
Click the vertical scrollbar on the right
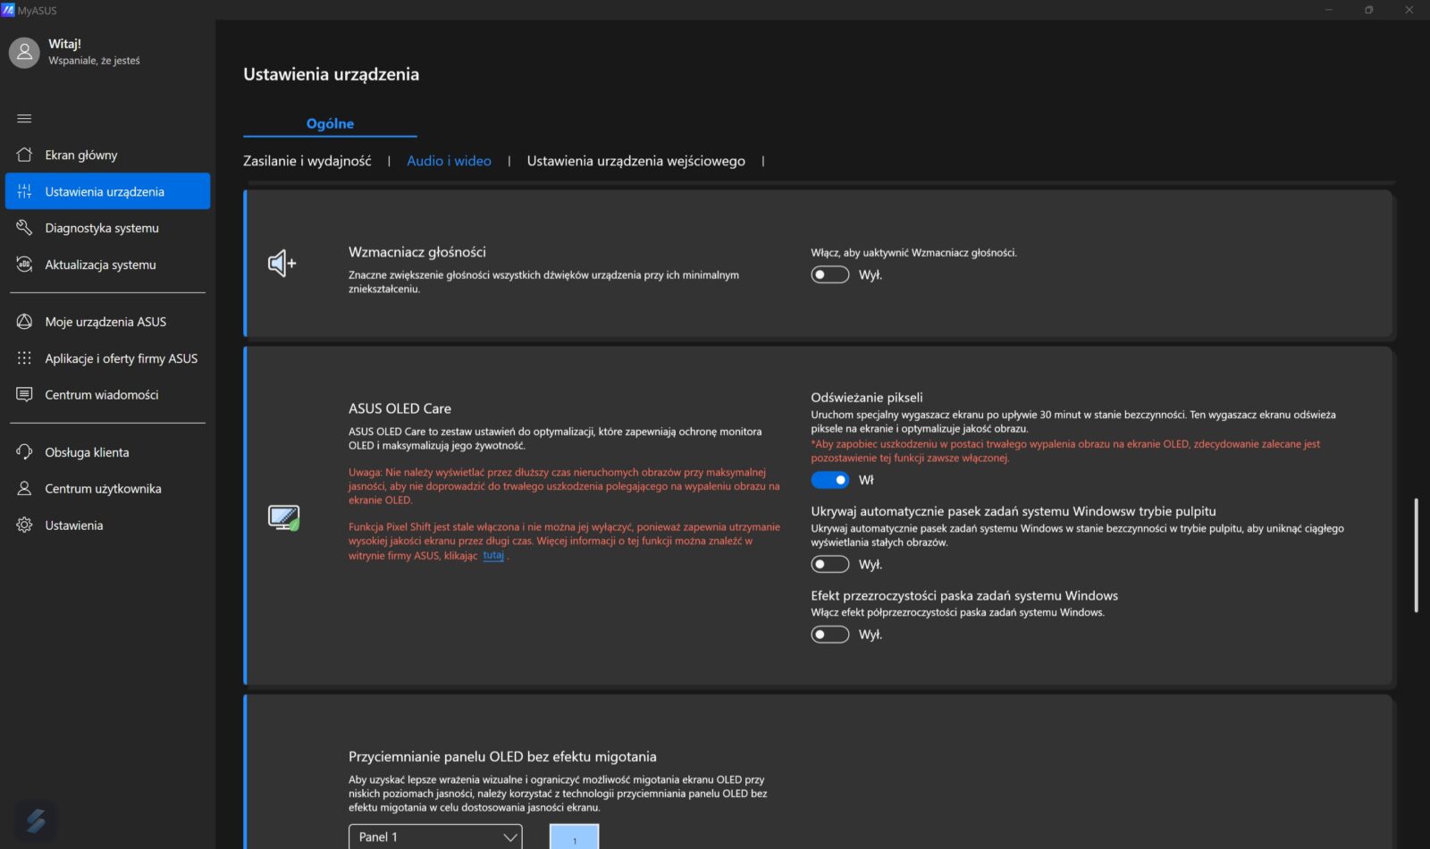pos(1416,554)
